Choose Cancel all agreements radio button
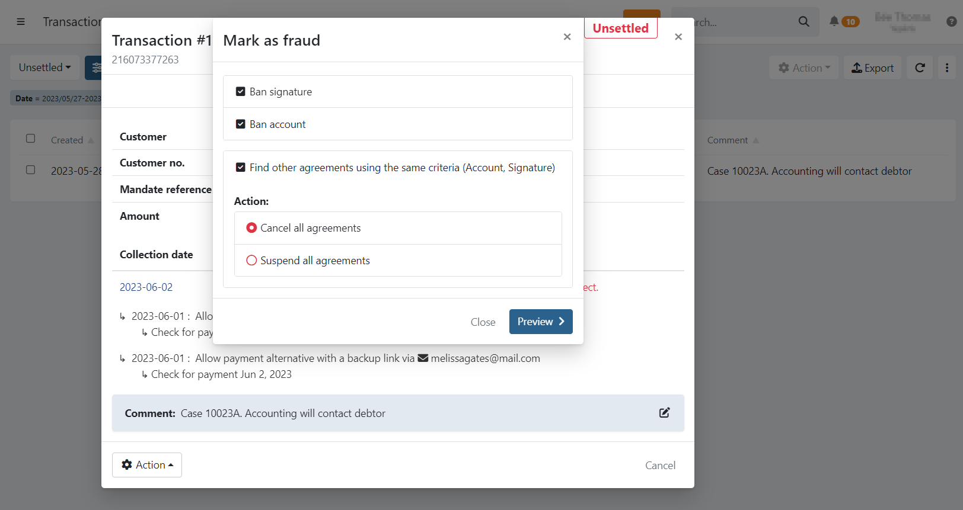 coord(251,228)
